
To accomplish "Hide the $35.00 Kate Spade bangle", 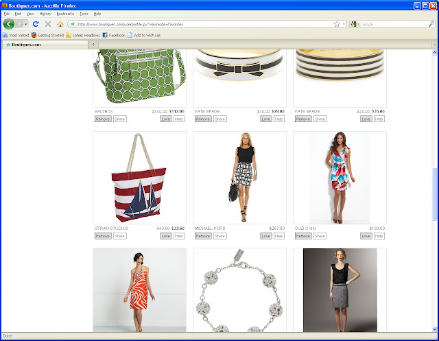I will (379, 119).
